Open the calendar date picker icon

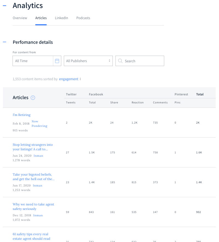(57, 61)
